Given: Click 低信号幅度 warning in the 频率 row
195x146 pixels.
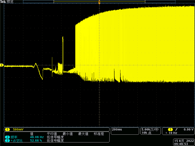Looking at the screenshot, I should click(x=55, y=137).
